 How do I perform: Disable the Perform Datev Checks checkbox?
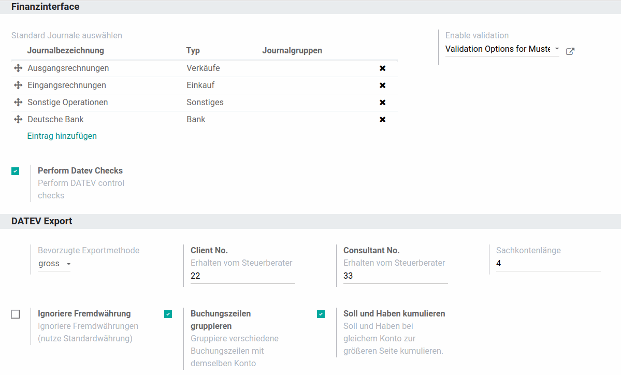click(x=16, y=171)
